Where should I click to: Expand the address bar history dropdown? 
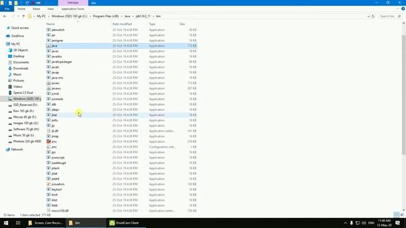point(369,16)
